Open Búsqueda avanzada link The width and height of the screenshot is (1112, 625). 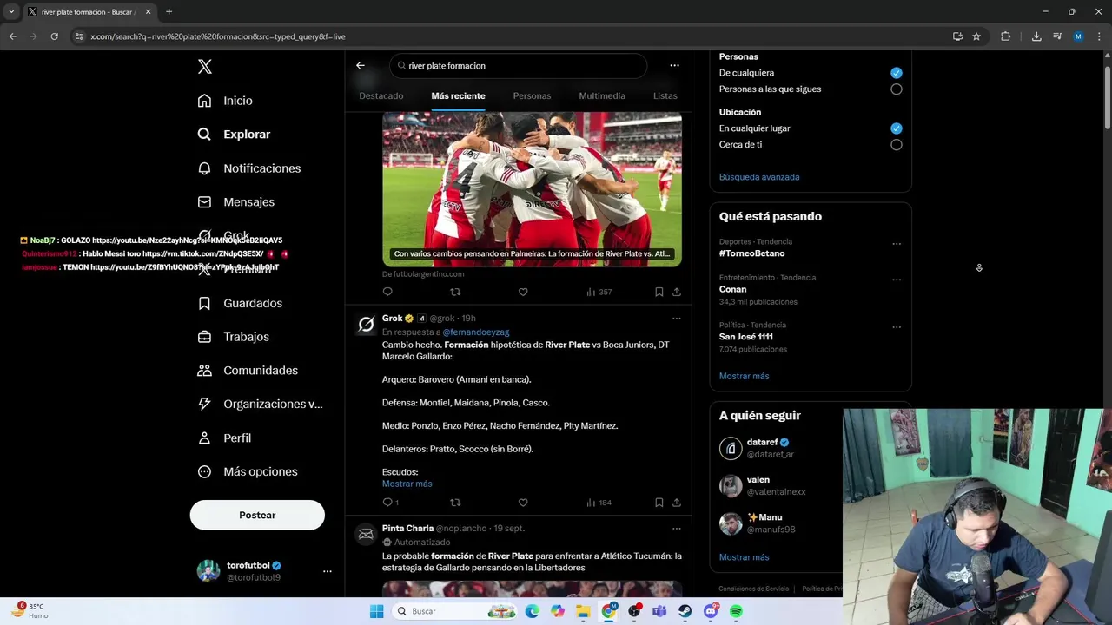click(759, 177)
